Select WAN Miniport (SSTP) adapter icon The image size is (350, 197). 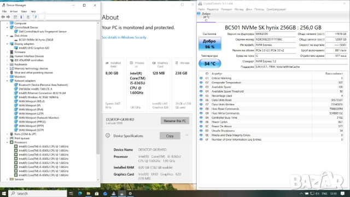[16, 130]
